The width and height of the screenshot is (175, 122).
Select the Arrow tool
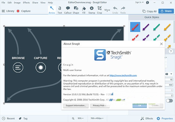[x=52, y=10]
